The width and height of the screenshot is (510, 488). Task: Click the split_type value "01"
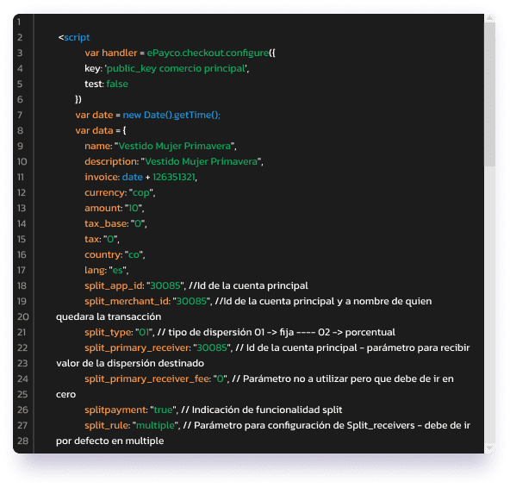144,333
